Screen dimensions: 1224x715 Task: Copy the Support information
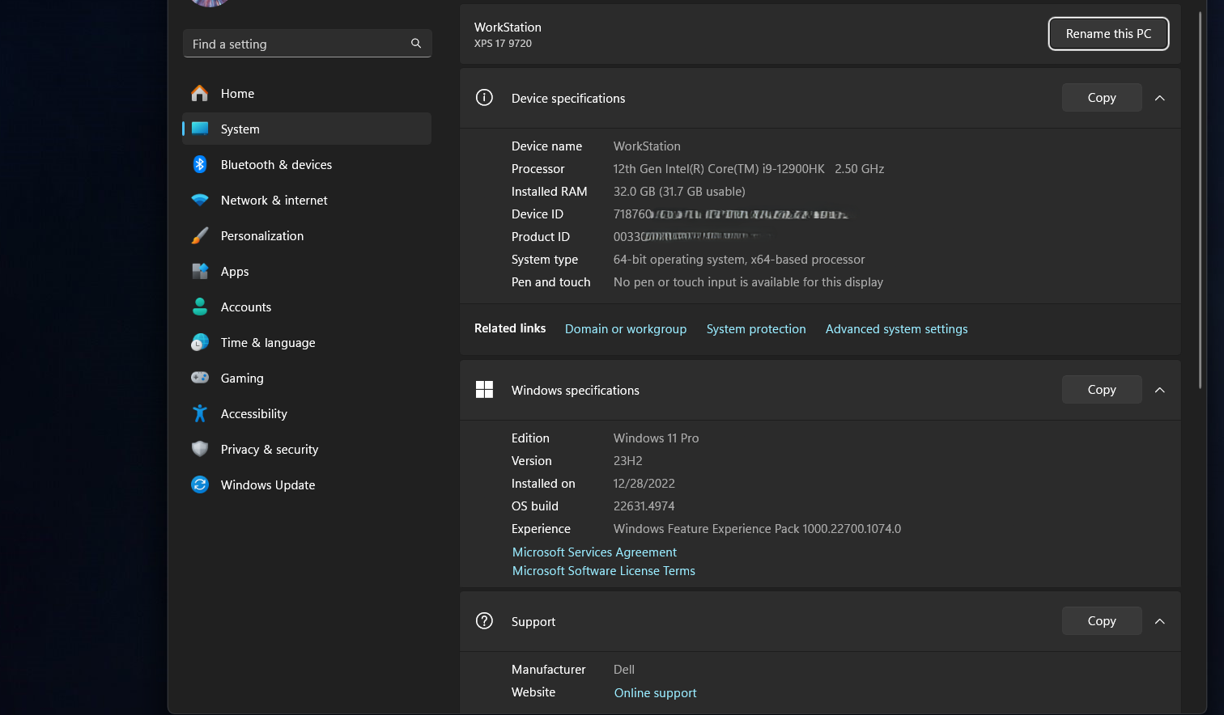[x=1102, y=621]
